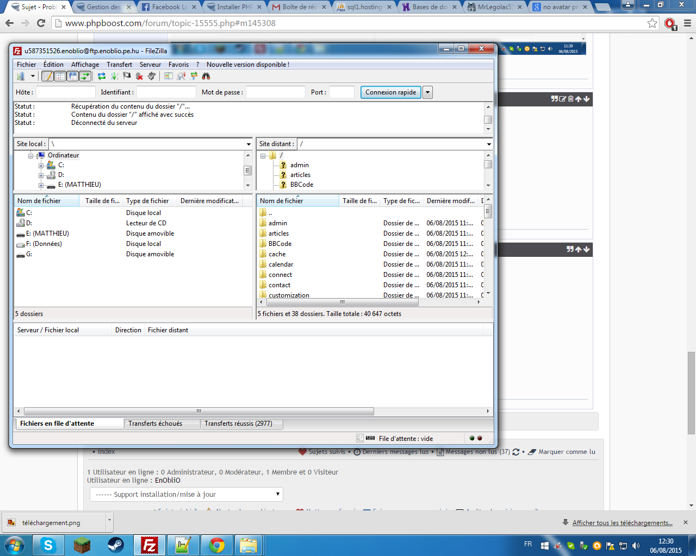Toggle the local directory tree view
The height and width of the screenshot is (556, 696).
tap(60, 77)
